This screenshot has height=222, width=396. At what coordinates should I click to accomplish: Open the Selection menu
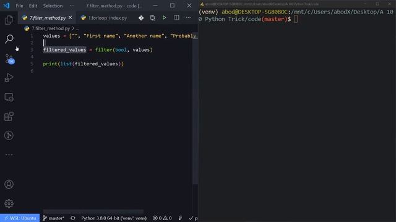(x=53, y=6)
